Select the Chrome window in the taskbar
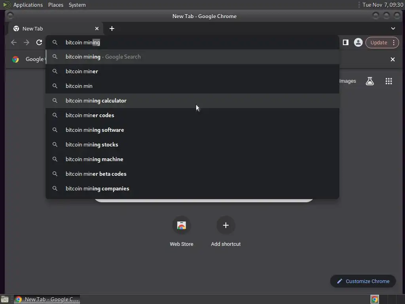 [x=47, y=299]
